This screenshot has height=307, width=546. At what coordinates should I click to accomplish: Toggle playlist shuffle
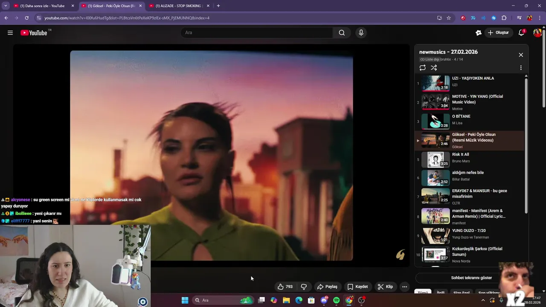[x=434, y=68]
